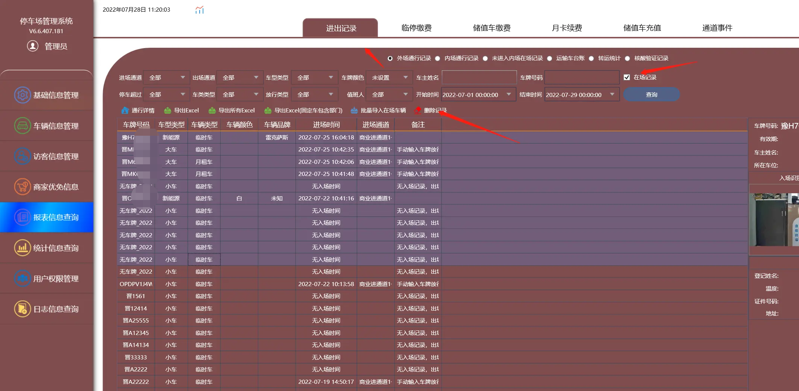The height and width of the screenshot is (391, 799).
Task: Click the 批量导入在场车辆 icon
Action: click(x=354, y=110)
